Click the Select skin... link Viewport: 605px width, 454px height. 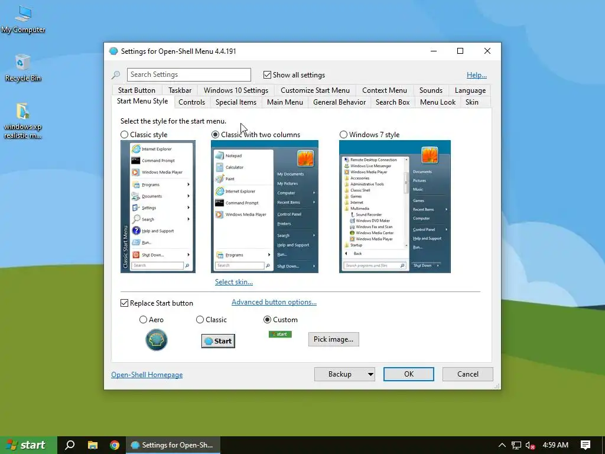[x=234, y=282]
